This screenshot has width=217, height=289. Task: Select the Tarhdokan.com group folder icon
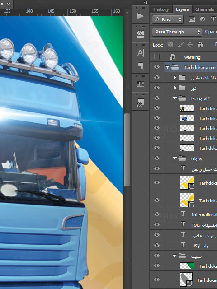click(x=175, y=67)
